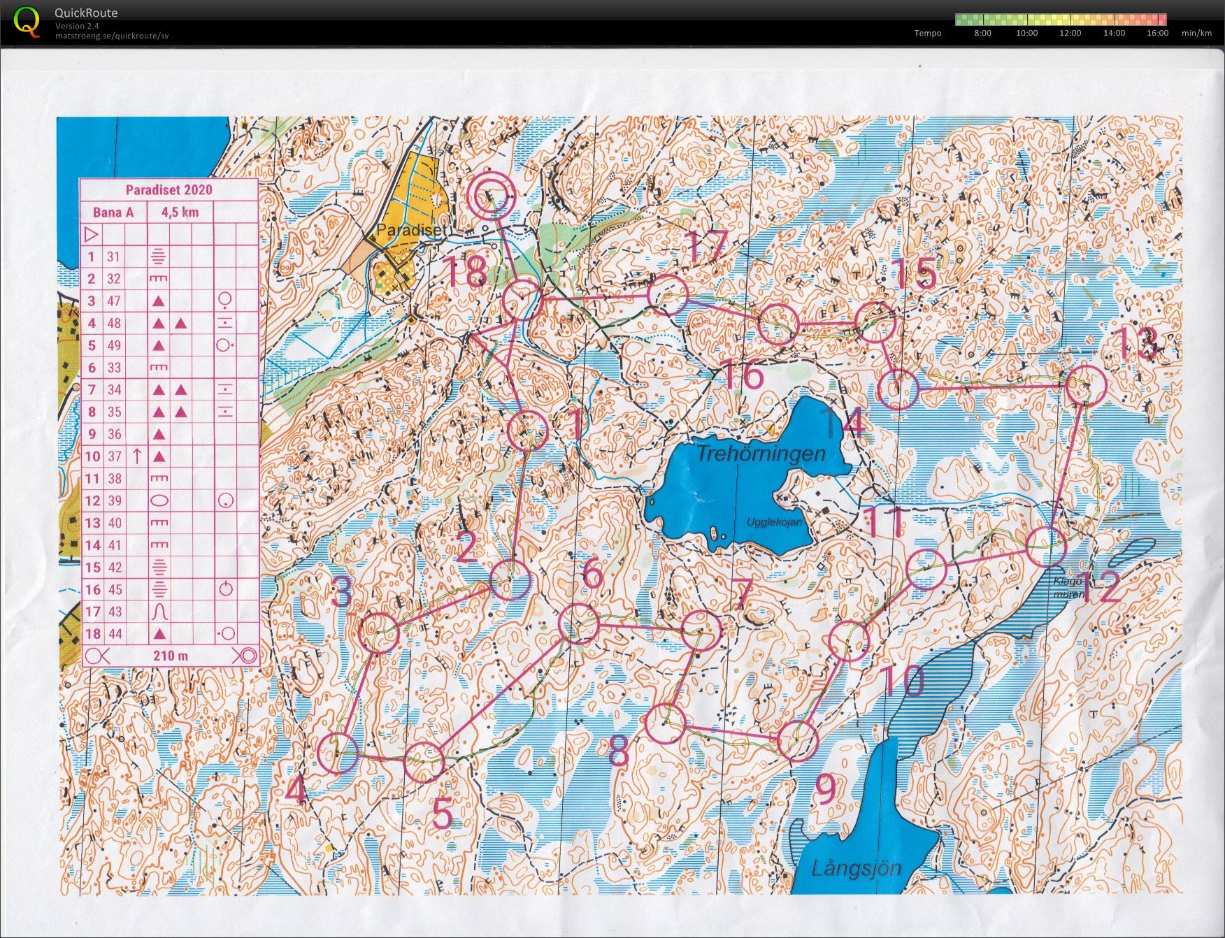Click the Trehörningen lake label
Image resolution: width=1225 pixels, height=938 pixels.
tap(761, 454)
